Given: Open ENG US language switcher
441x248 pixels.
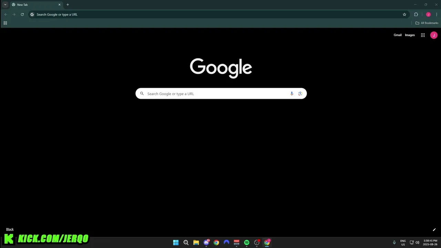Looking at the screenshot, I should point(403,242).
